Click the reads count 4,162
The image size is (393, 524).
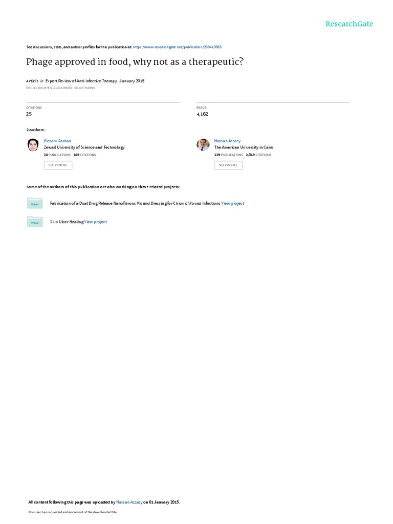202,114
